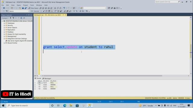This screenshot has width=193, height=108.
Task: Click the Undo arrow icon
Action: (64, 8)
